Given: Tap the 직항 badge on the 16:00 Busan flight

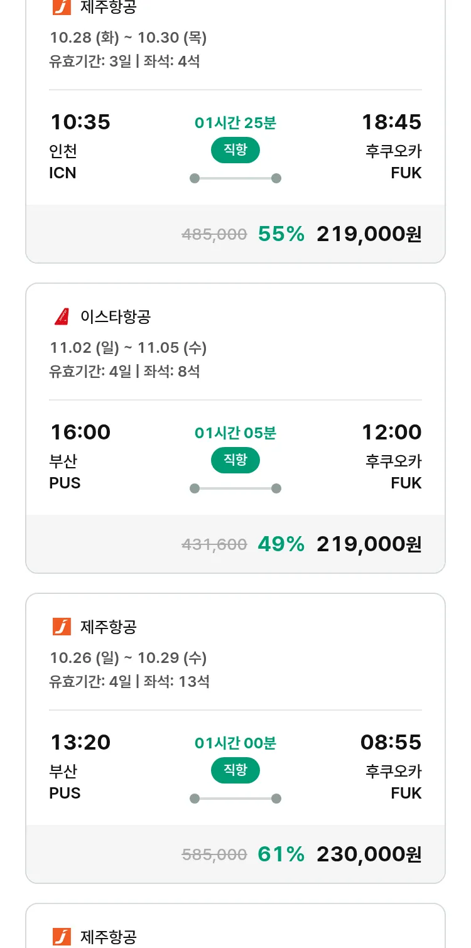Looking at the screenshot, I should click(x=235, y=460).
